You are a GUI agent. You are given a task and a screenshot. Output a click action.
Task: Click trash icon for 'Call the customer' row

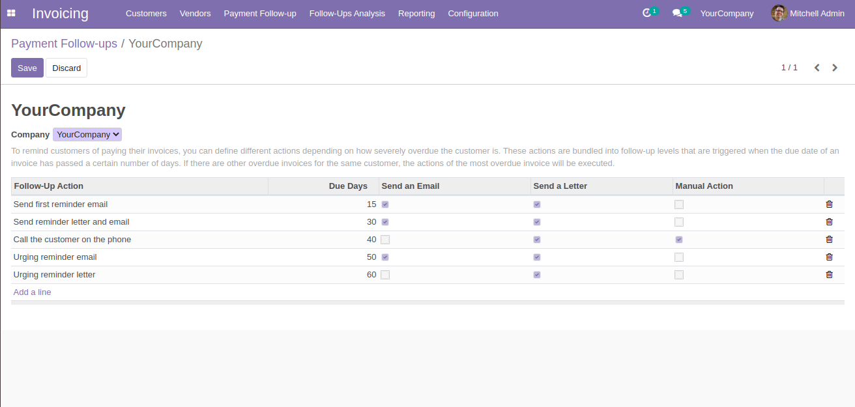coord(829,240)
